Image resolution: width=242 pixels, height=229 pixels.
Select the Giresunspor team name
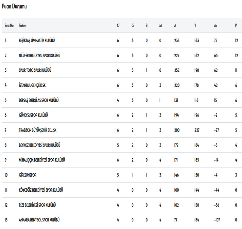click(x=27, y=175)
